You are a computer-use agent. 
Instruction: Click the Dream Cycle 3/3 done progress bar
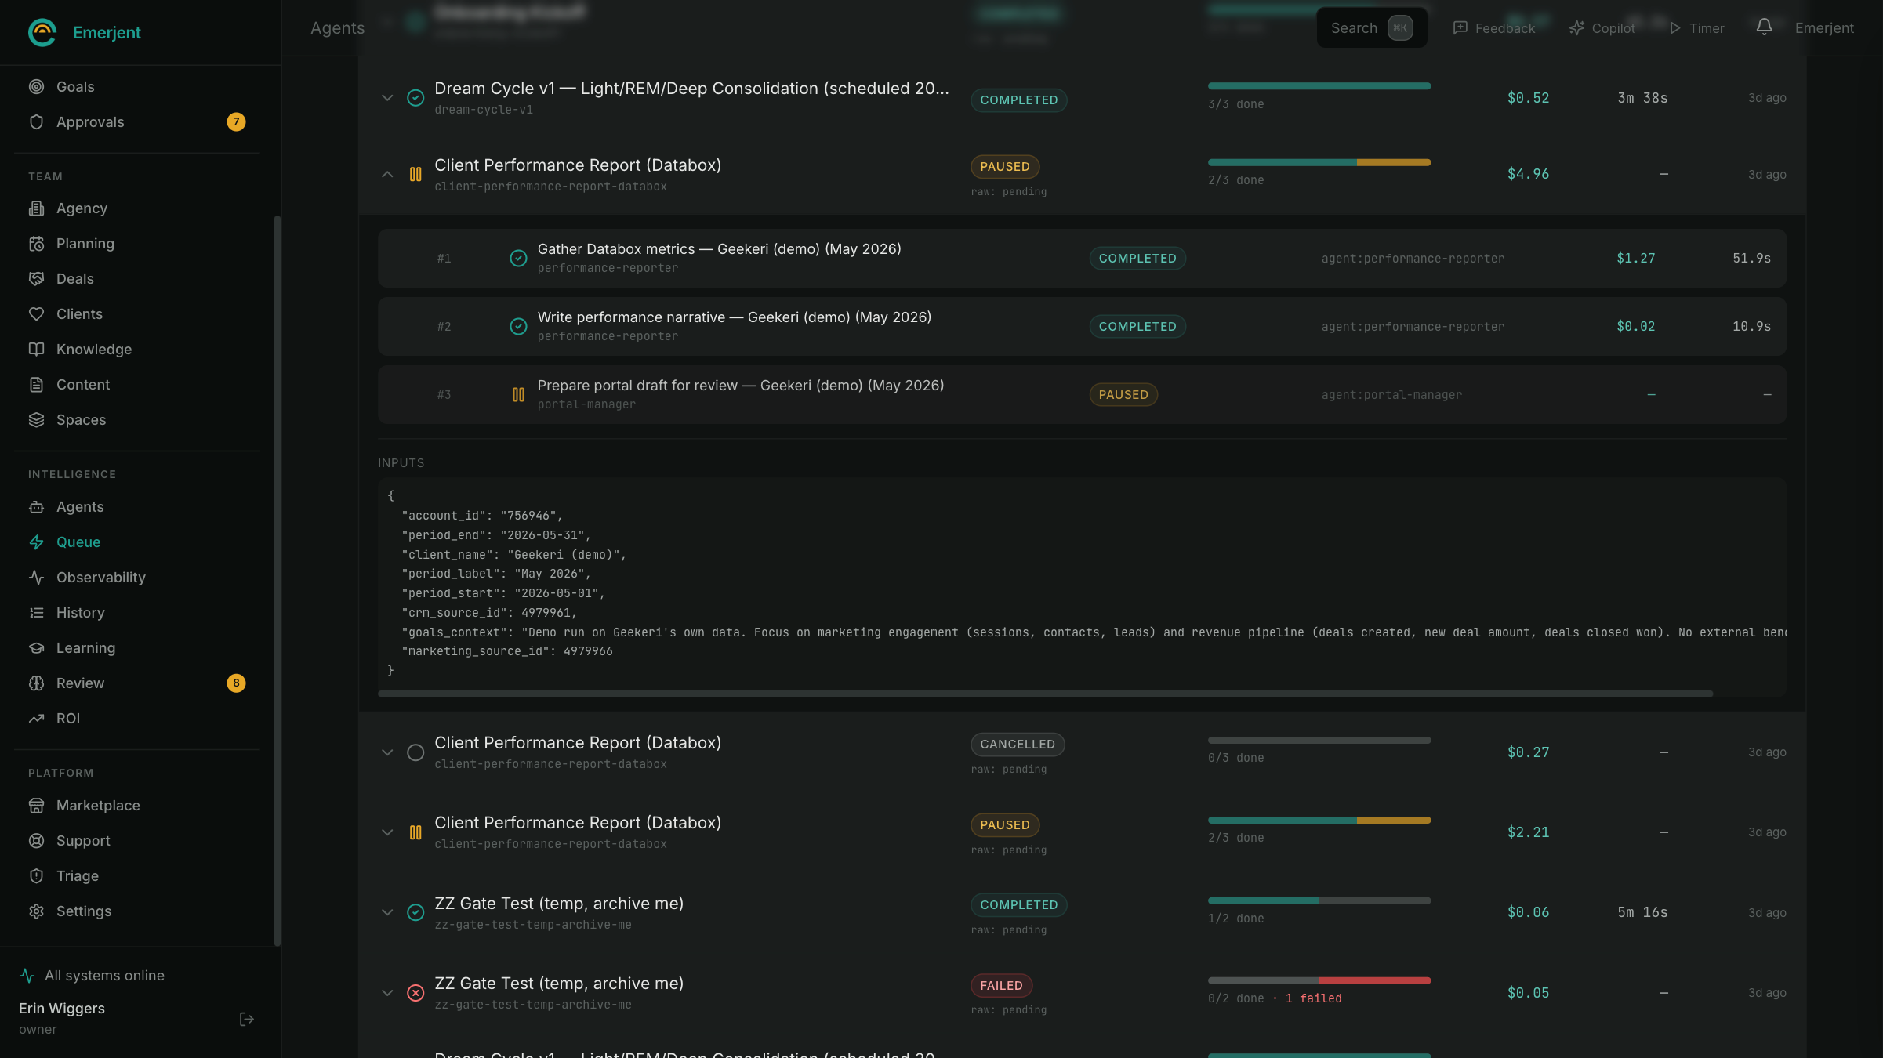[x=1319, y=85]
